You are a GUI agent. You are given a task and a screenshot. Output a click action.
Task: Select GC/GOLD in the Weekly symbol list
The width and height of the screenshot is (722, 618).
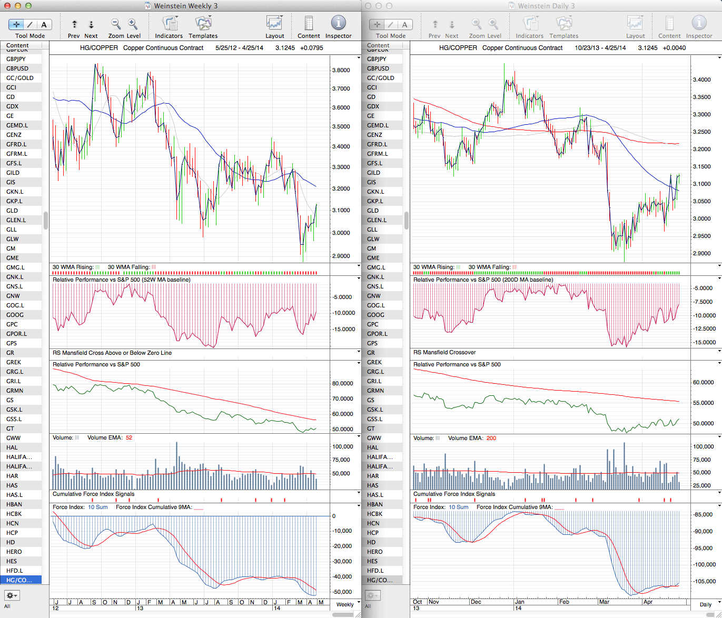click(x=20, y=78)
